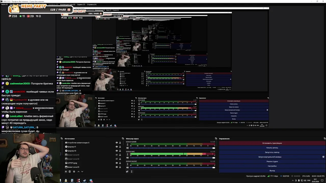This screenshot has width=326, height=183.
Task: Enable Режим студии button
Action: click(272, 161)
